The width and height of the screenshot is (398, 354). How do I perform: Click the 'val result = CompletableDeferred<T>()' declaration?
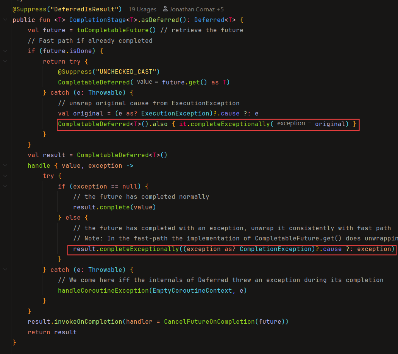[x=97, y=155]
